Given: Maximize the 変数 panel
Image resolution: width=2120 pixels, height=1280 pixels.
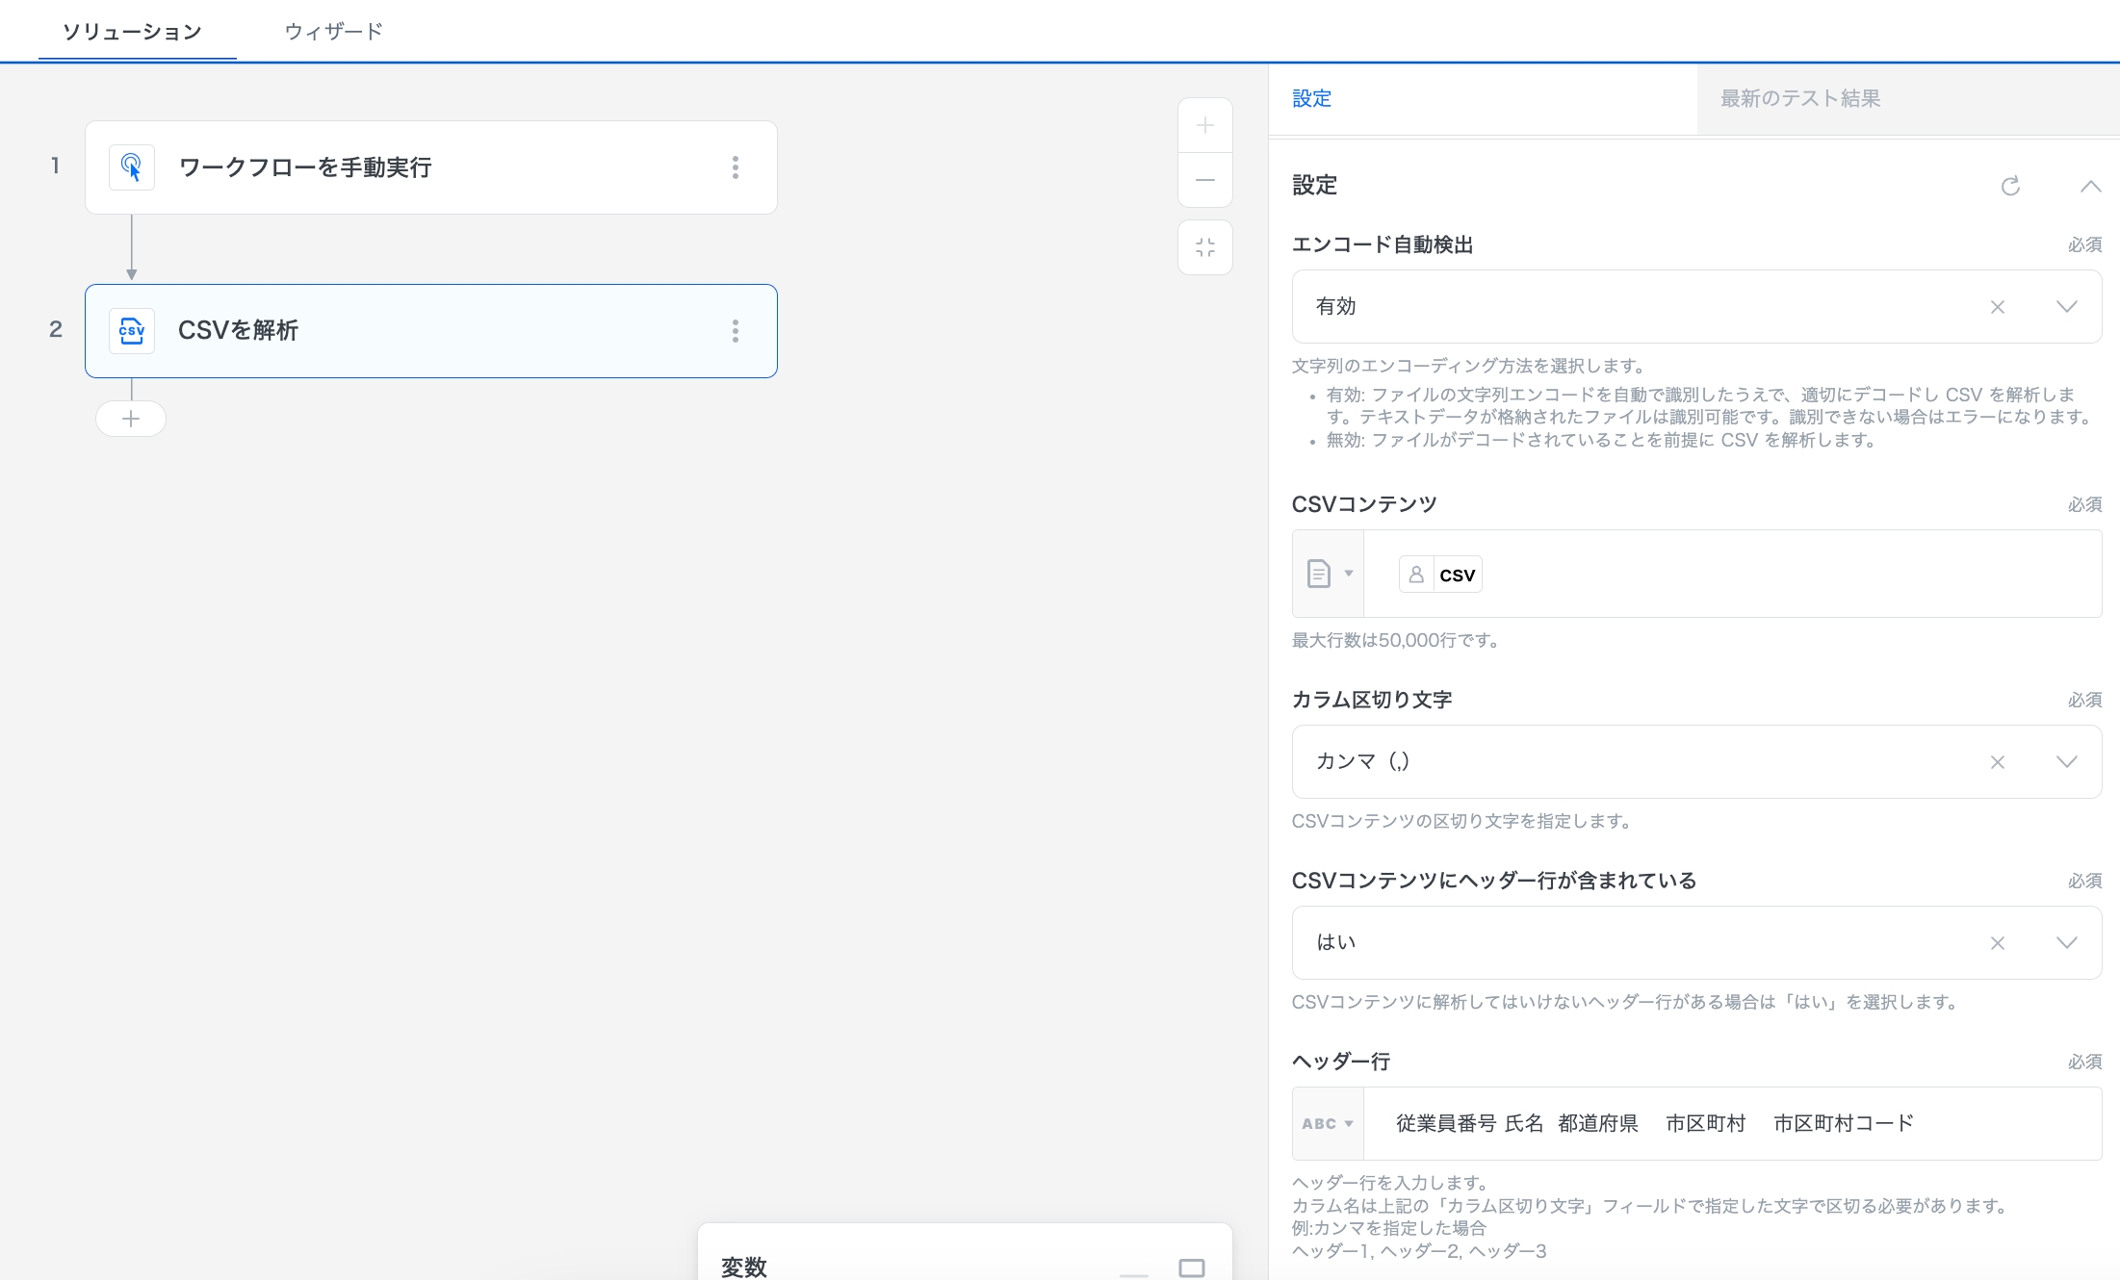Looking at the screenshot, I should point(1191,1267).
